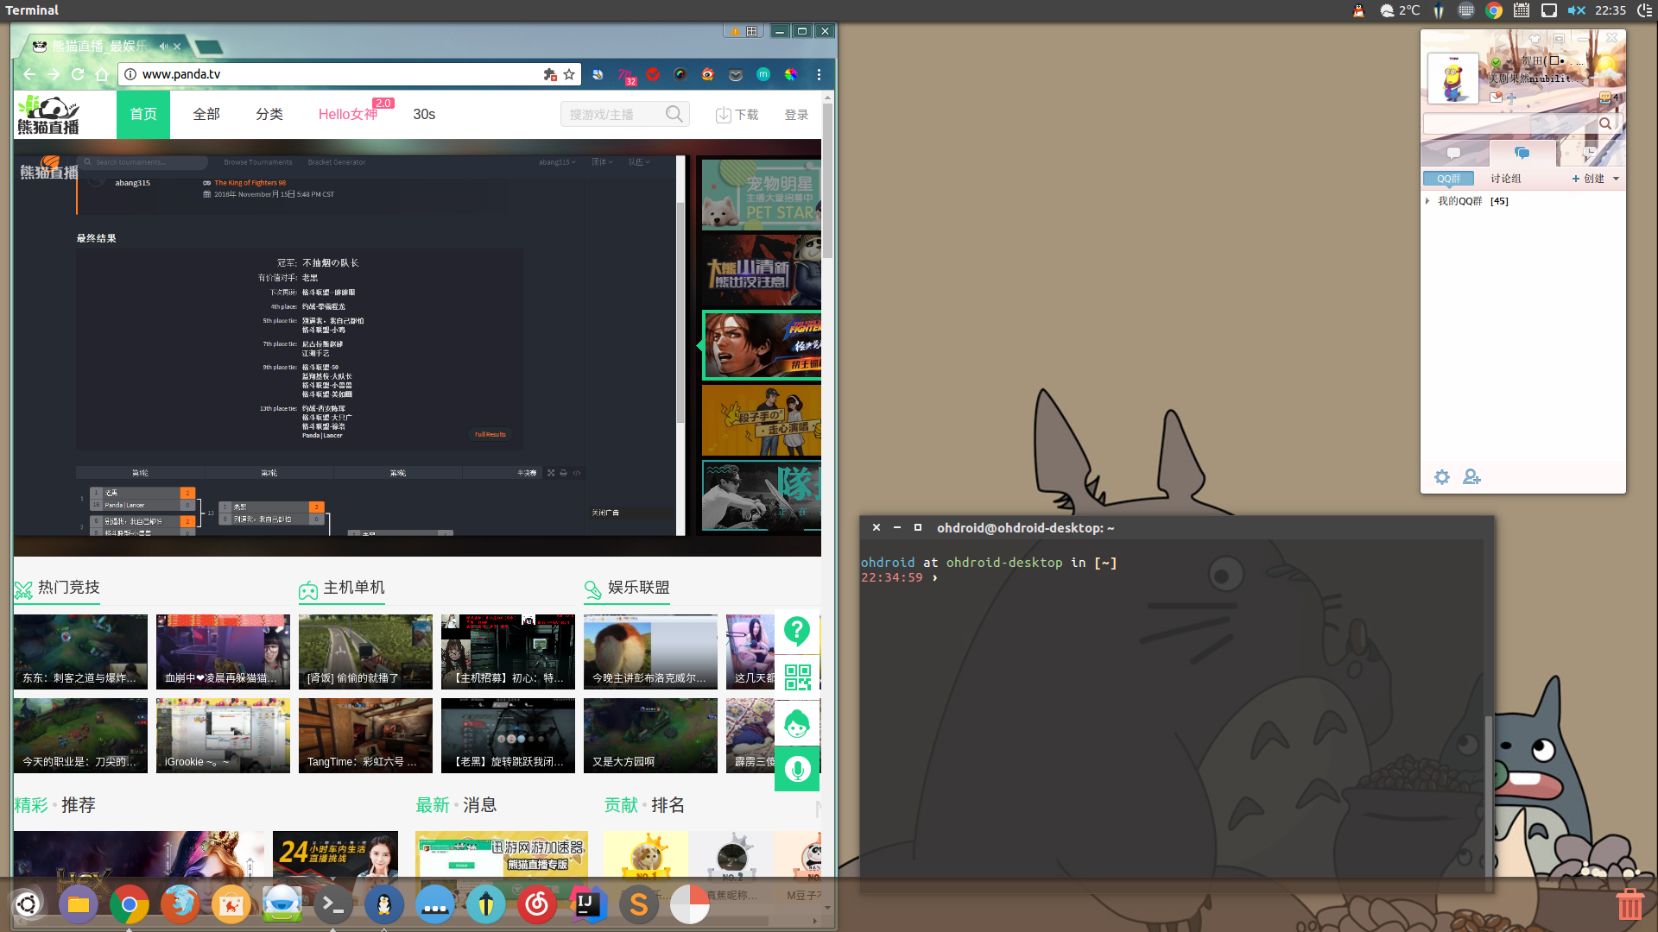Open the teal 'm' extension icon
1658x932 pixels.
click(x=763, y=74)
